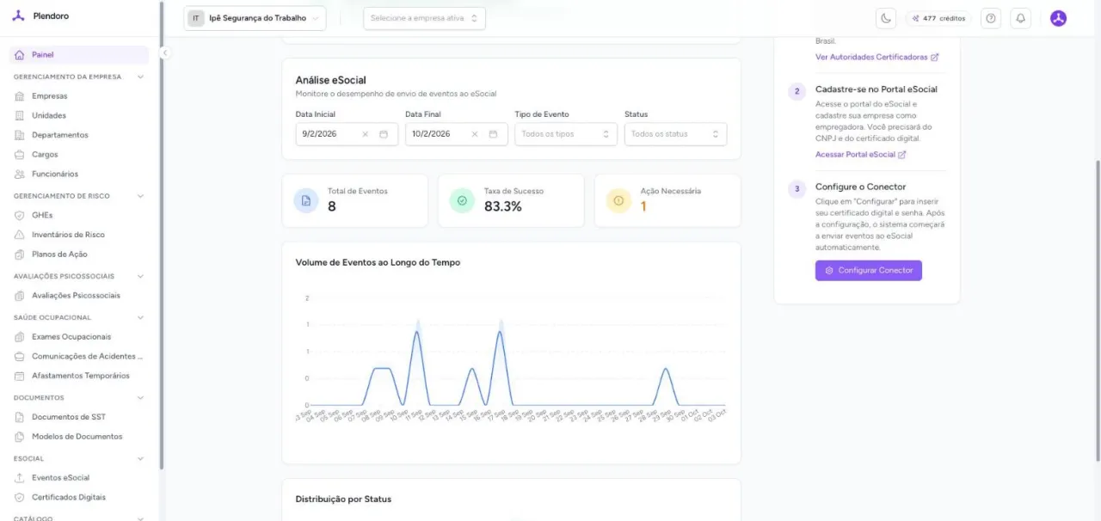Viewport: 1101px width, 521px height.
Task: Click the Total de Eventos document icon
Action: click(x=305, y=200)
